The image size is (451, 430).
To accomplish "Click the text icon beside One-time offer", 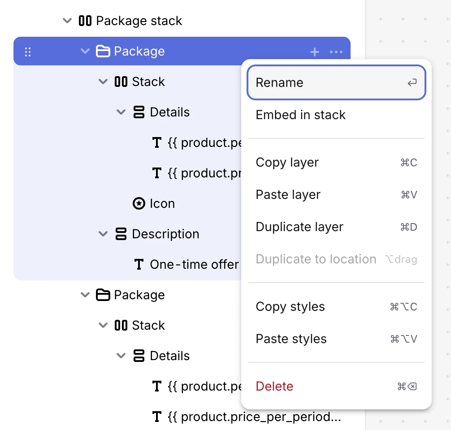I will click(x=139, y=264).
